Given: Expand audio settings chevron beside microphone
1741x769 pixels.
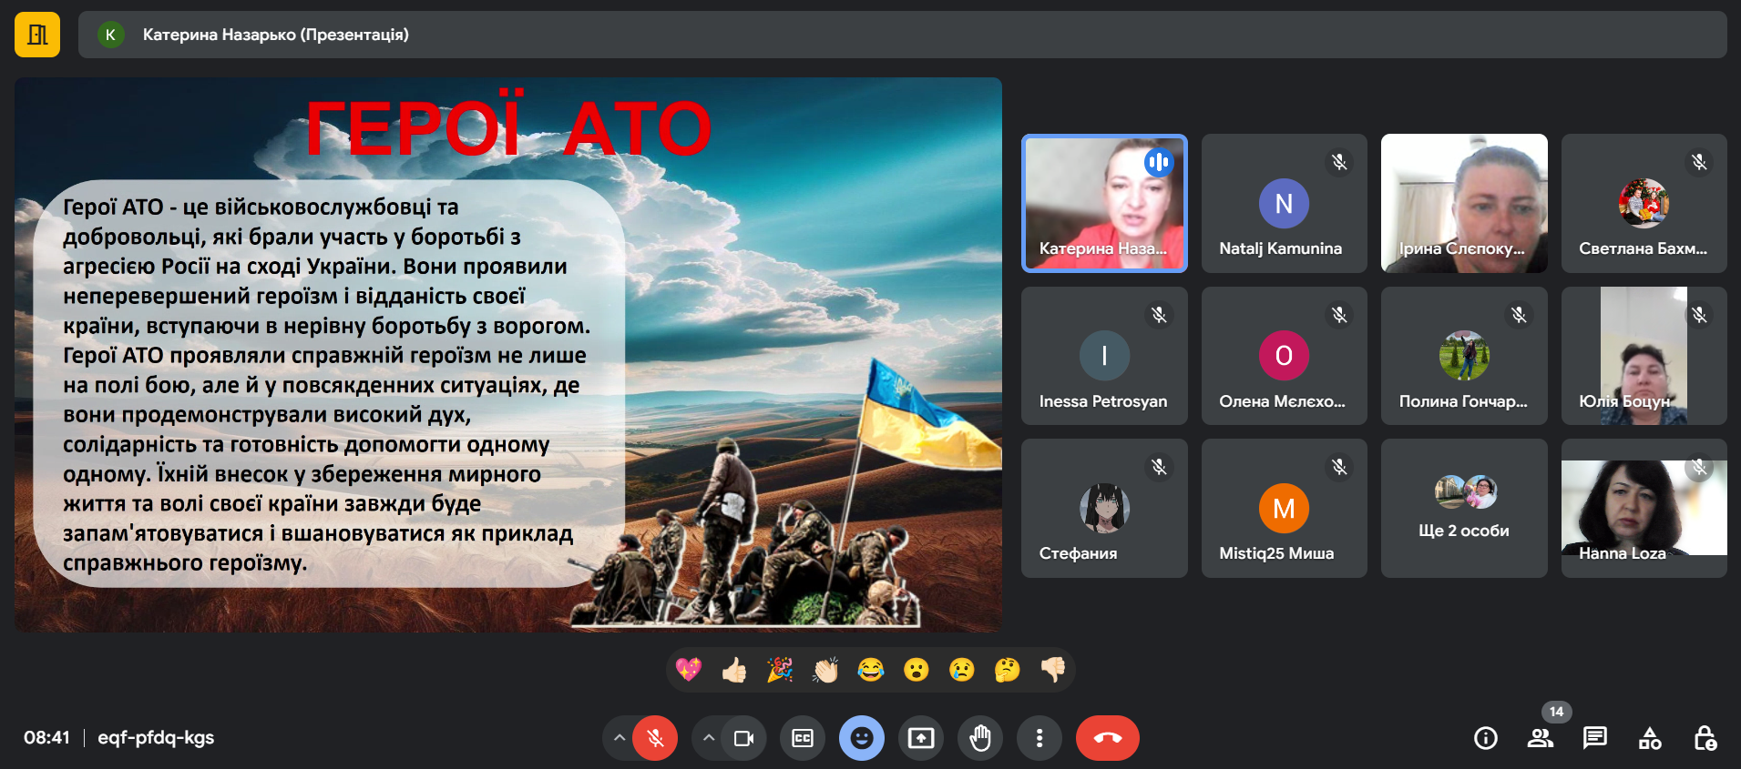Looking at the screenshot, I should pos(620,738).
